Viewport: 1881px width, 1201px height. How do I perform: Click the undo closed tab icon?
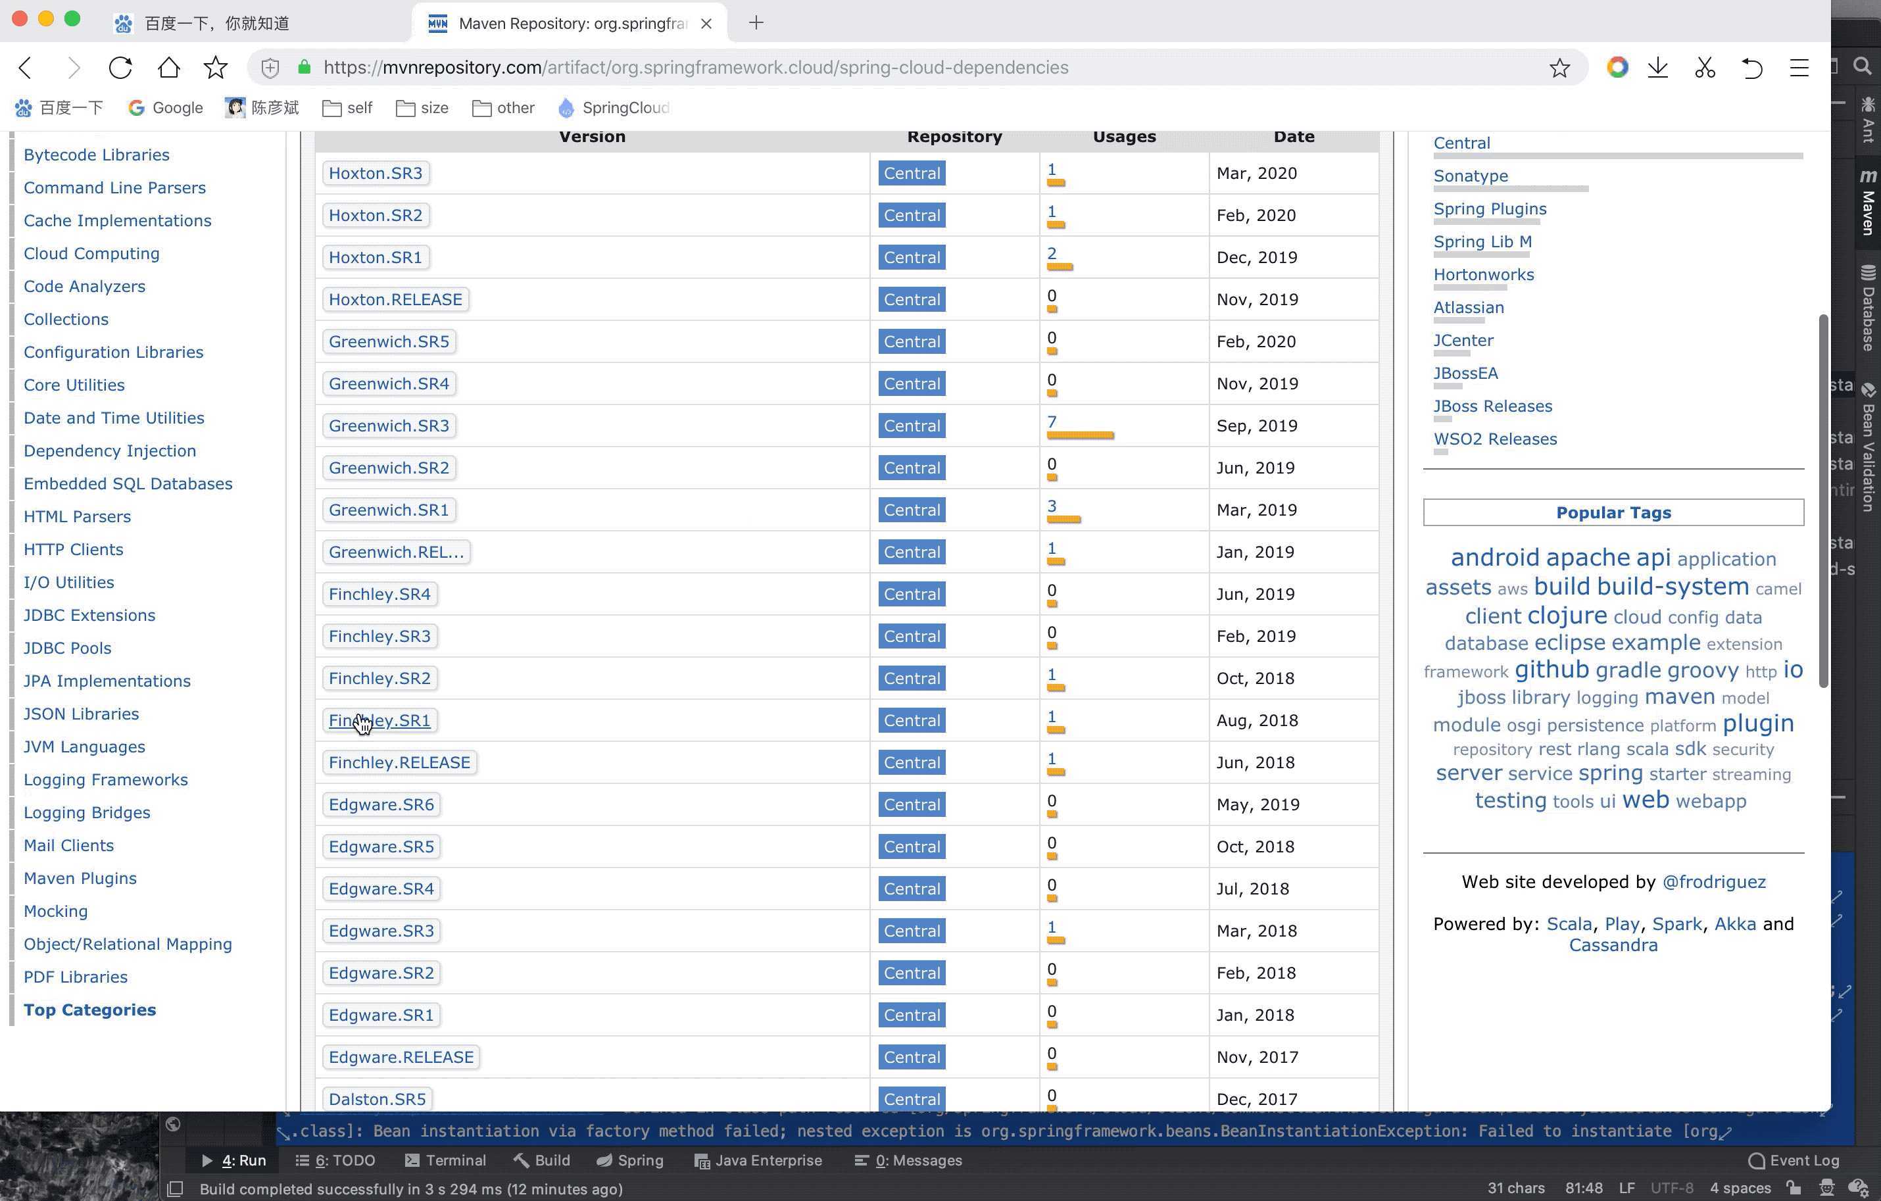coord(1752,68)
